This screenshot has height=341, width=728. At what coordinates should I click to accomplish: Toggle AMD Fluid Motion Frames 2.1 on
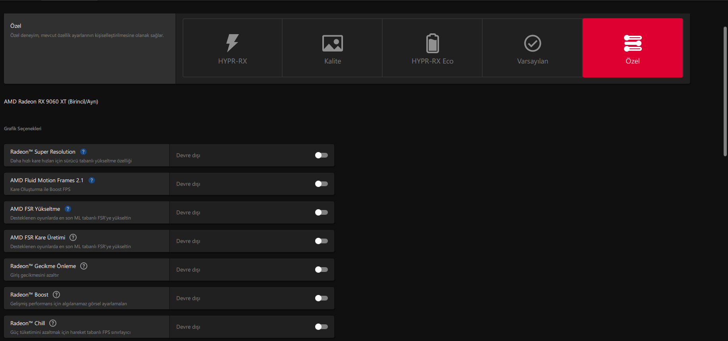[322, 184]
